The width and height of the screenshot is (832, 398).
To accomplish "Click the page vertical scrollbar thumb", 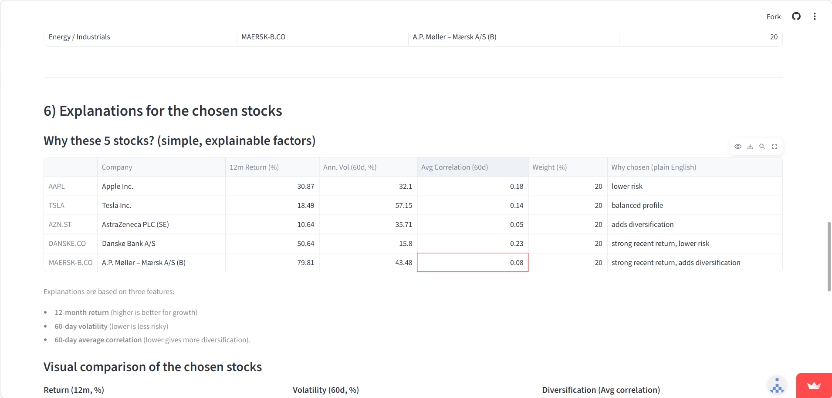I will (x=829, y=257).
